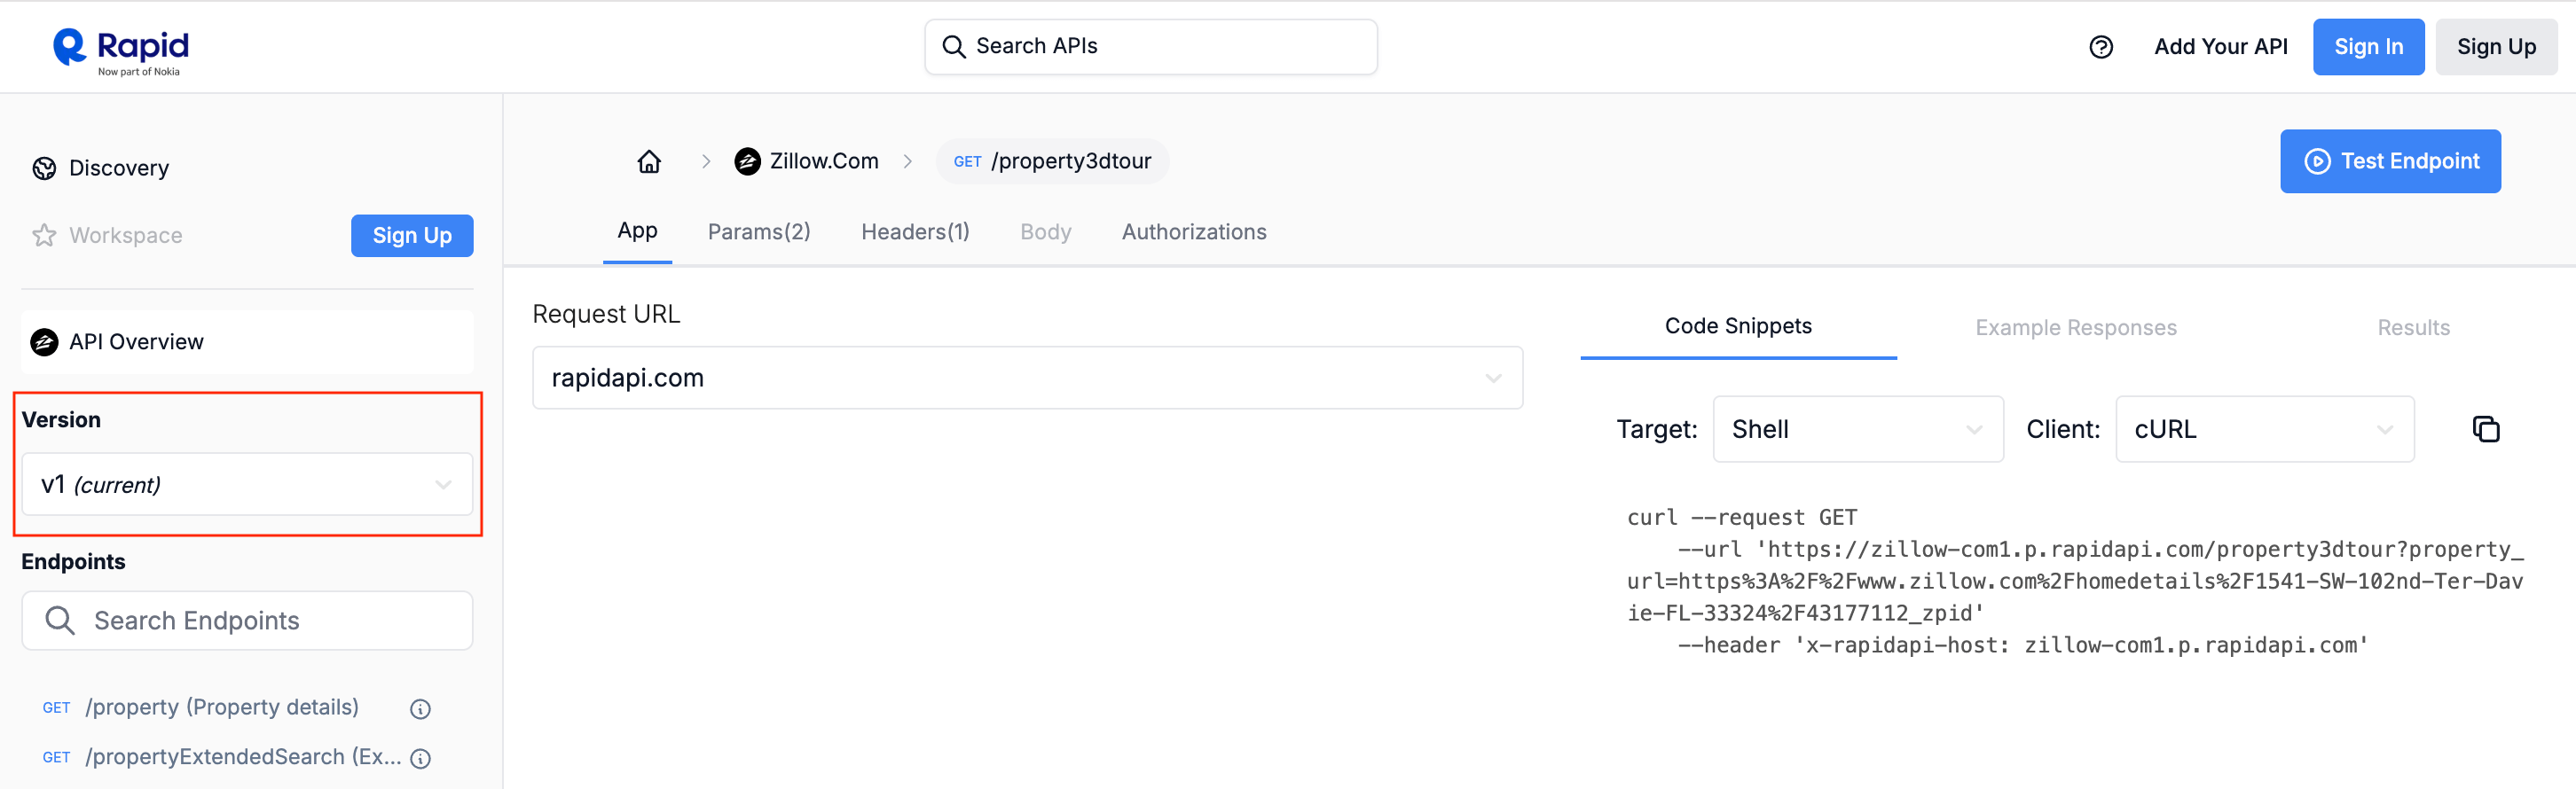Click the Search APIs field
The height and width of the screenshot is (789, 2576).
[1150, 47]
